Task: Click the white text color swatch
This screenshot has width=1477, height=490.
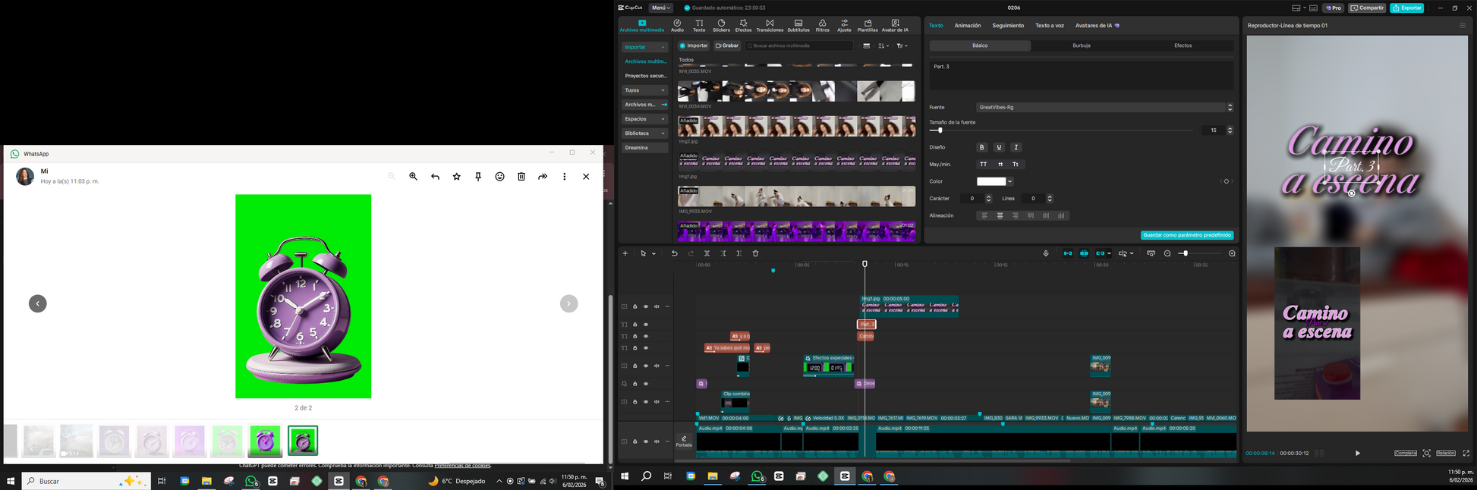Action: tap(991, 181)
